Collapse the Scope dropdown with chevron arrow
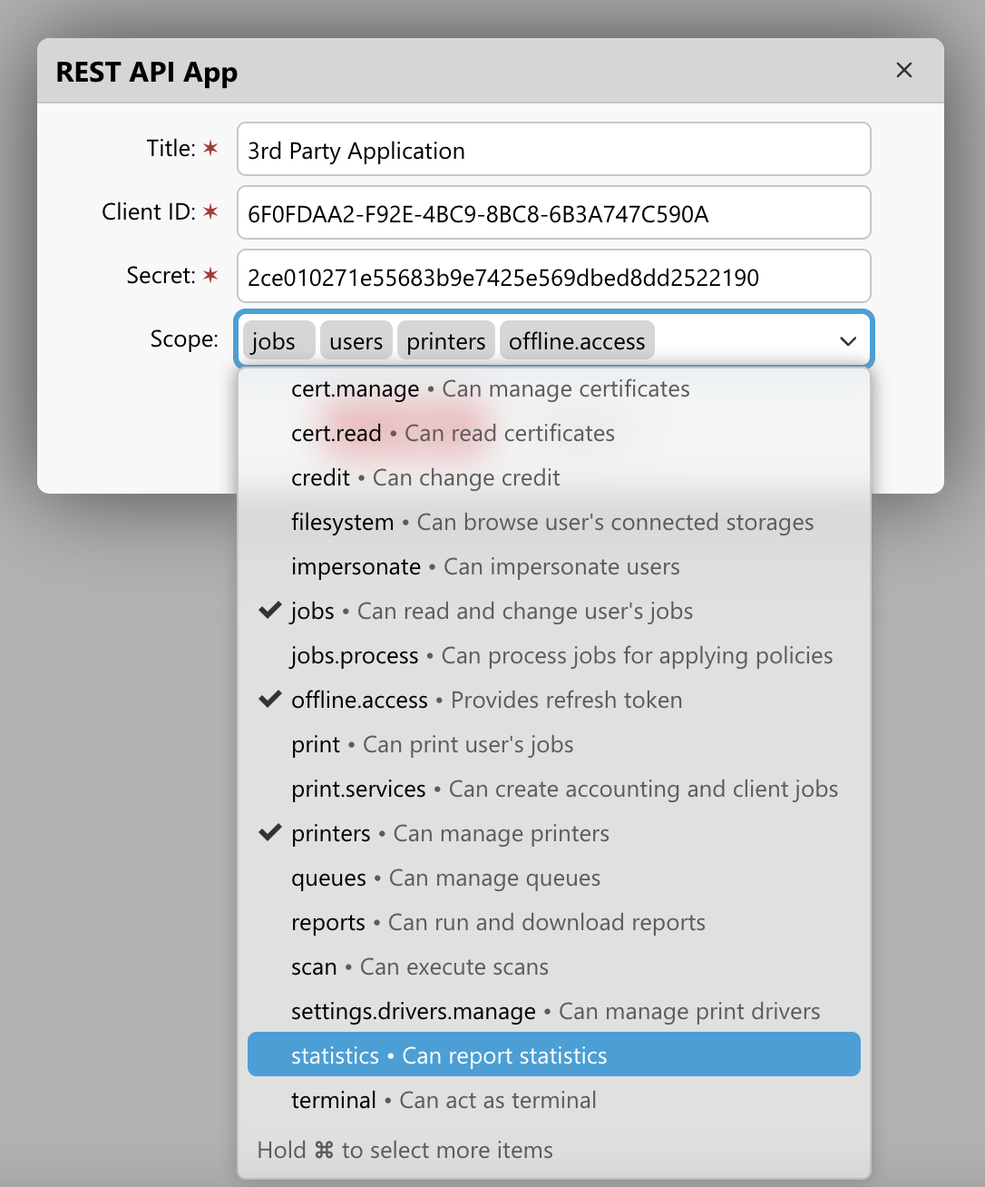Image resolution: width=985 pixels, height=1187 pixels. coord(848,341)
